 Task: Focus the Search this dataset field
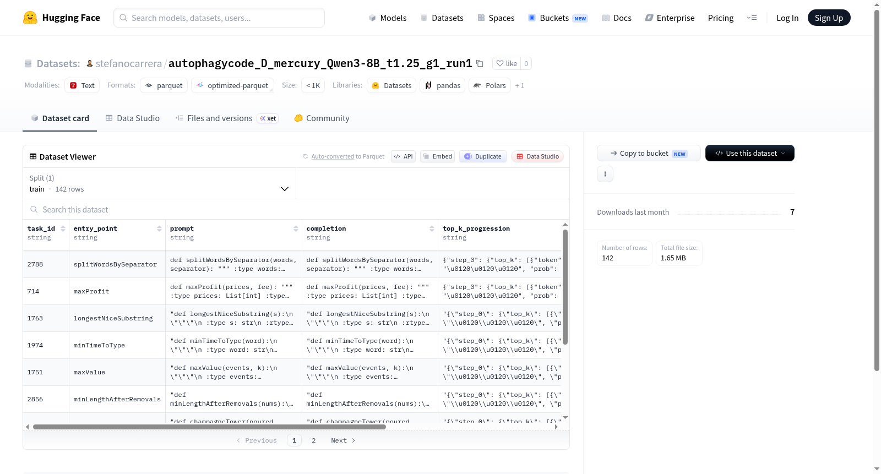pyautogui.click(x=296, y=209)
